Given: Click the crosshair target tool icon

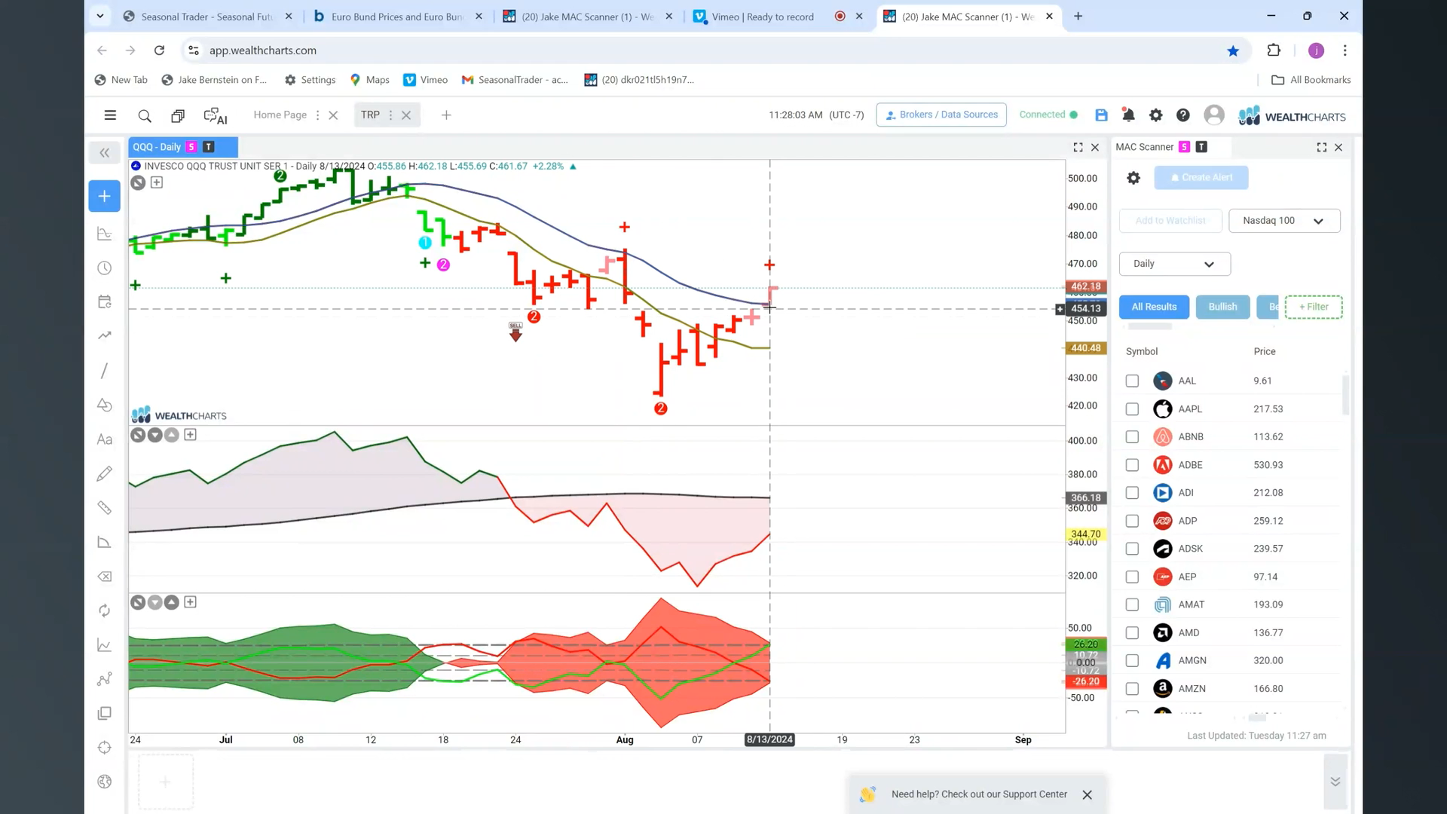Looking at the screenshot, I should pyautogui.click(x=104, y=748).
